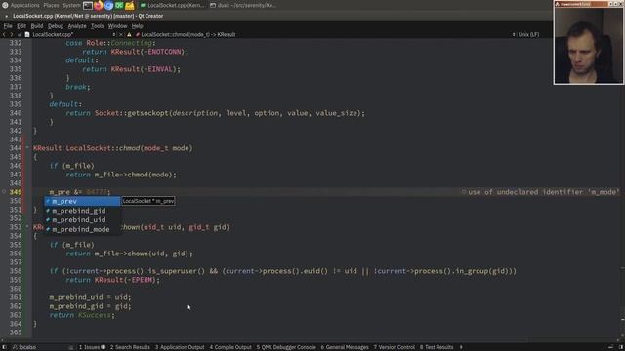Click the Qt Creator window title bar menu icon
625x351 pixels.
coord(6,16)
